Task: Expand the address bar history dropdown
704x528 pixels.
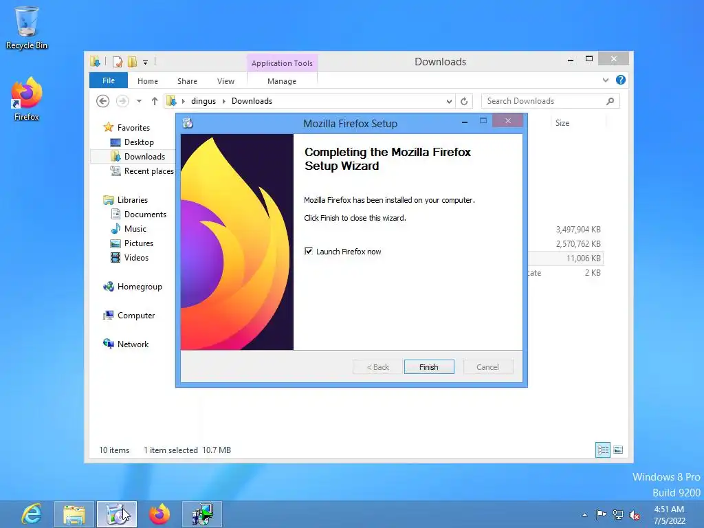Action: tap(448, 102)
